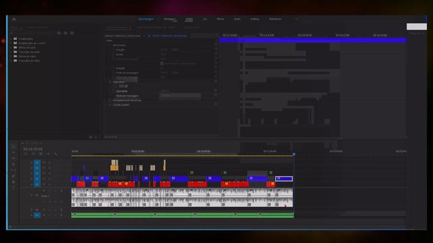433x243 pixels.
Task: Expand the Predefinições do Lumetri folder
Action: tap(12, 43)
